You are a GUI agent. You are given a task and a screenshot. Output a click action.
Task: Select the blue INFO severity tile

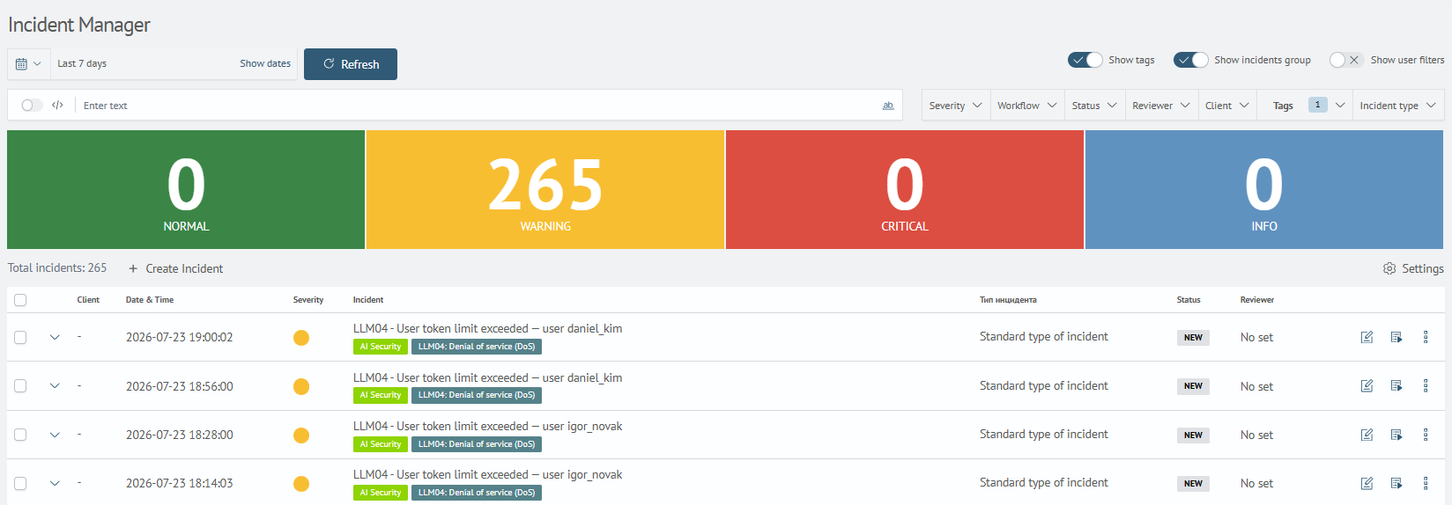coord(1264,189)
